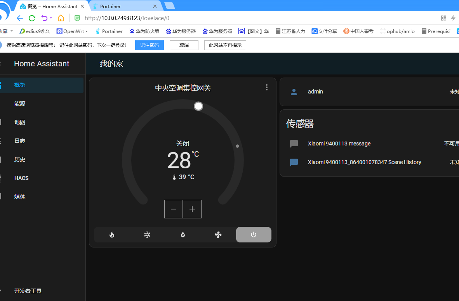Click the thermostat dial slider handle
This screenshot has width=459, height=301.
point(198,106)
